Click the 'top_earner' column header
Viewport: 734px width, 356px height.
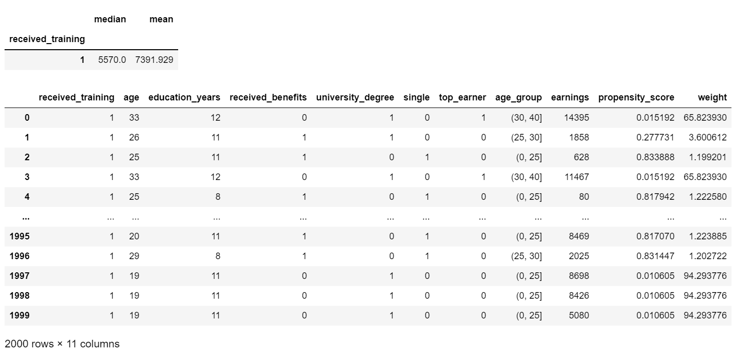tap(462, 97)
